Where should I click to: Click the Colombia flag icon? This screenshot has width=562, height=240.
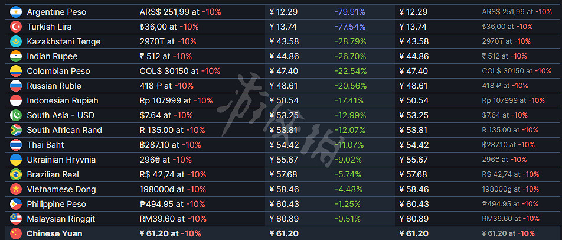tap(16, 71)
